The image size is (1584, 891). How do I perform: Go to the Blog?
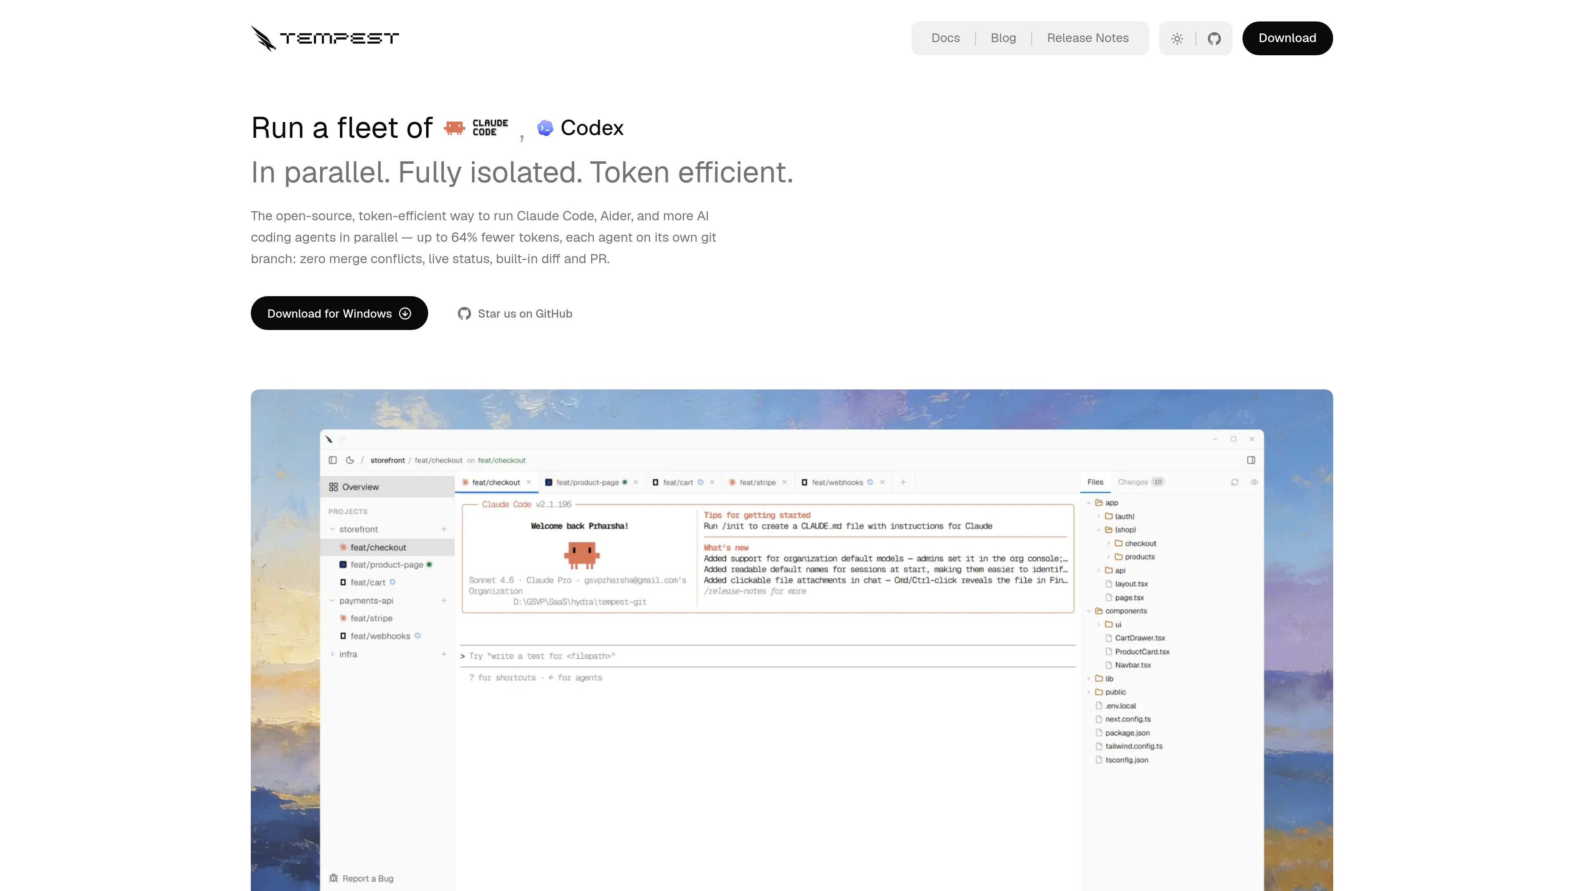click(x=1003, y=38)
